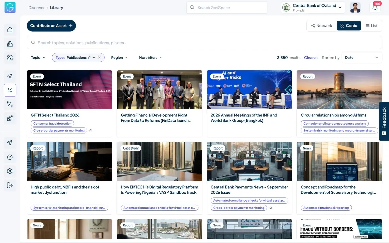Open the marina Report thumbnail in bottom row

click(x=159, y=229)
